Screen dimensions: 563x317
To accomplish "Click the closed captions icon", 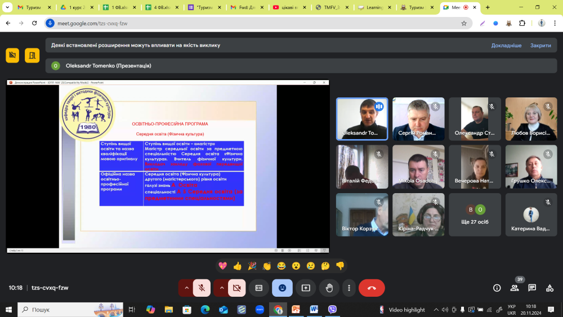I will tap(259, 288).
